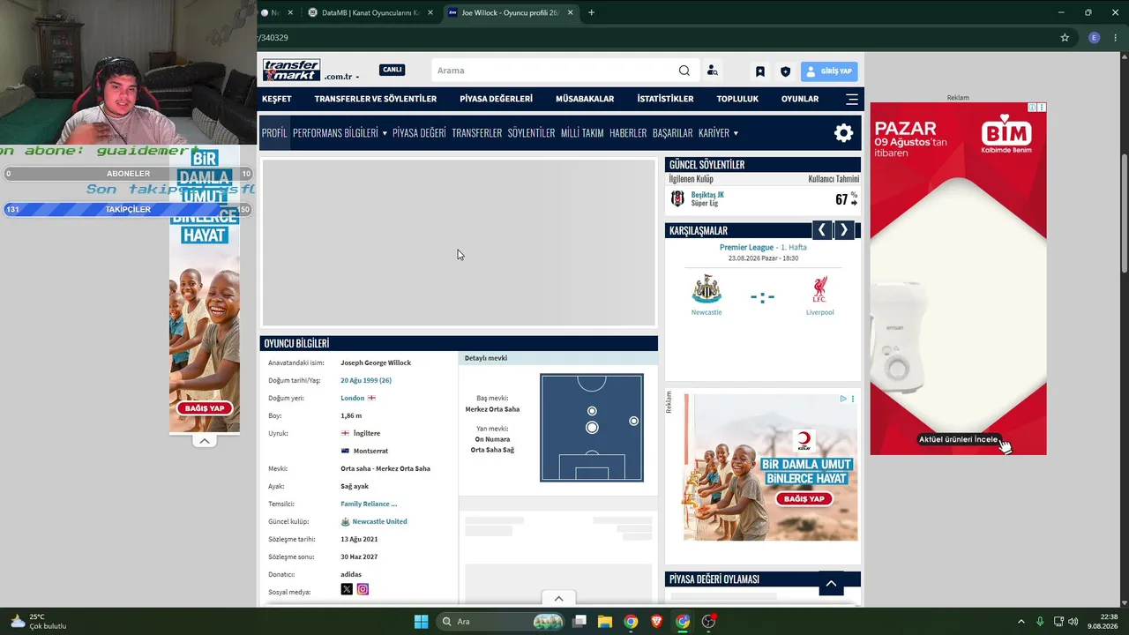Viewport: 1129px width, 635px height.
Task: Open Brave browser from the taskbar
Action: point(656,621)
